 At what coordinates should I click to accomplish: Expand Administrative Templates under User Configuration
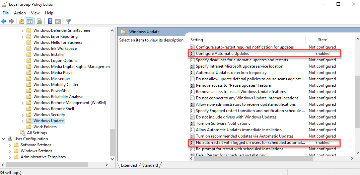pyautogui.click(x=10, y=157)
